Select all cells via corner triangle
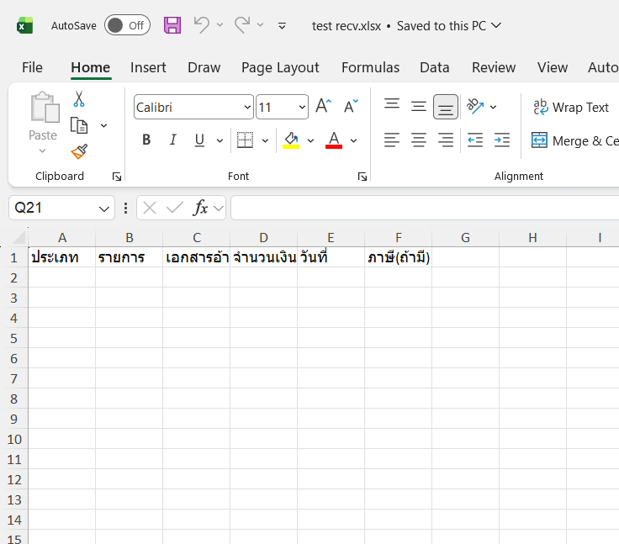 click(19, 238)
